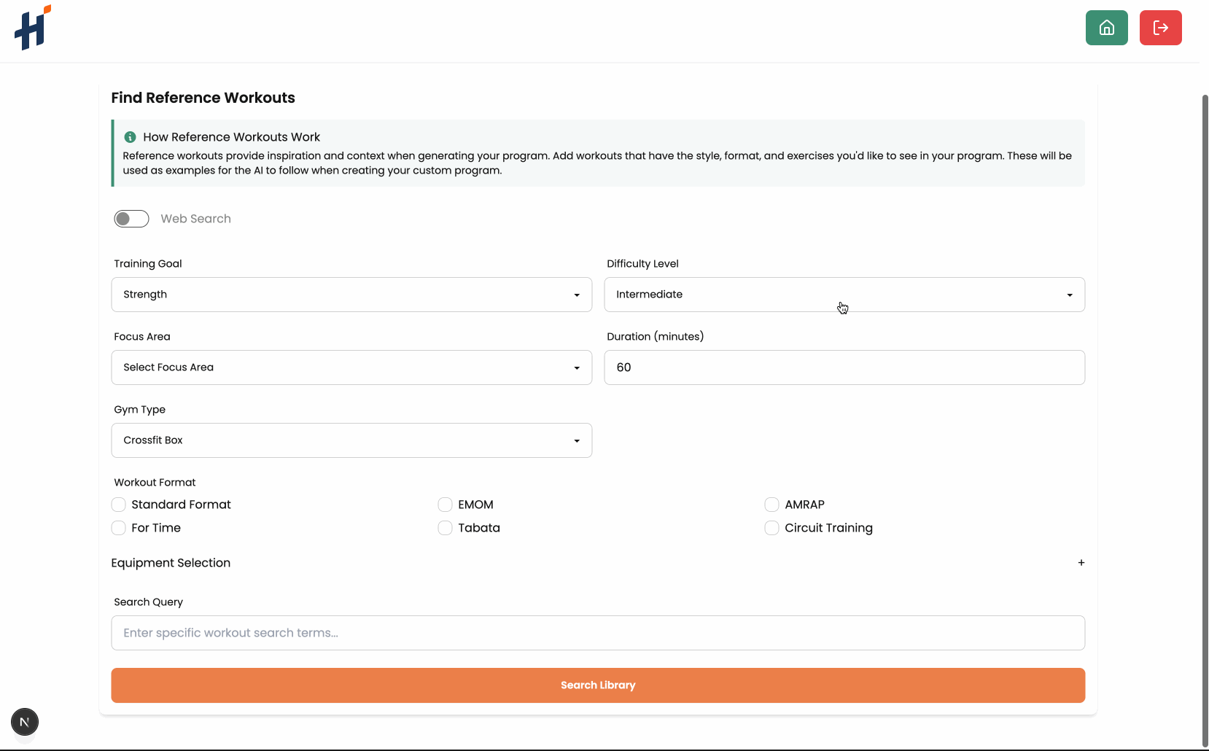Click the Training Goal dropdown chevron
Screen dimensions: 1209x751
pyautogui.click(x=576, y=295)
